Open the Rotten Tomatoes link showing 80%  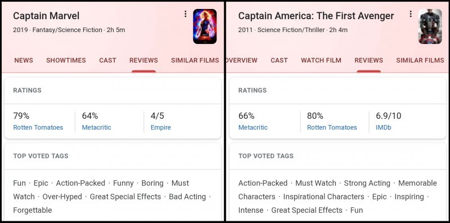pyautogui.click(x=332, y=128)
